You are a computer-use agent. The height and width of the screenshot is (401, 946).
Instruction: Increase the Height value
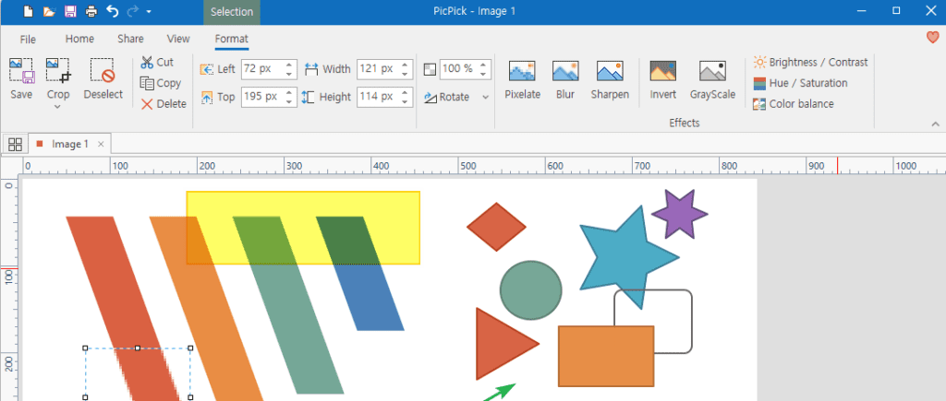tap(406, 92)
